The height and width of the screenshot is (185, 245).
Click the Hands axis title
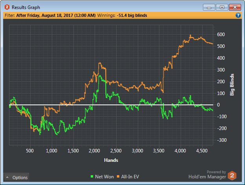click(x=111, y=160)
